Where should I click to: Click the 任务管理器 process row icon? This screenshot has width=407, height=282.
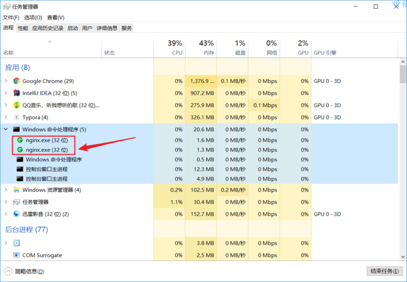(x=16, y=202)
